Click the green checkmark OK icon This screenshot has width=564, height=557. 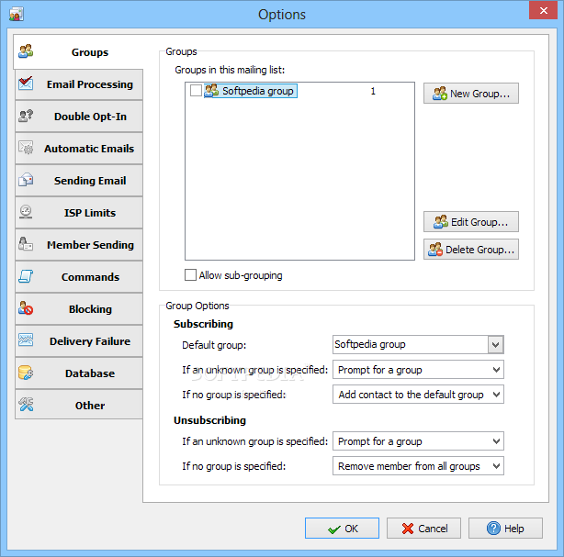point(334,529)
